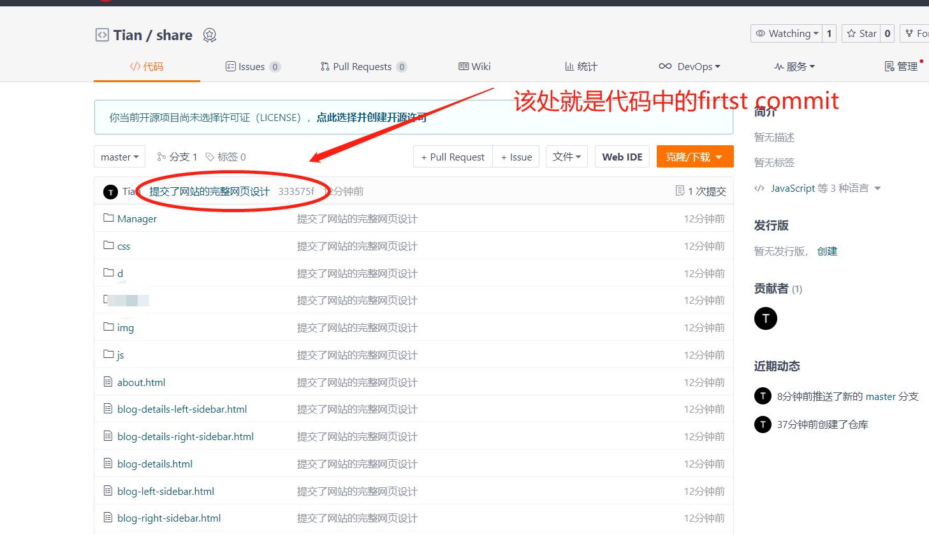The image size is (929, 535).
Task: Switch to the 代码 tab
Action: 147,66
